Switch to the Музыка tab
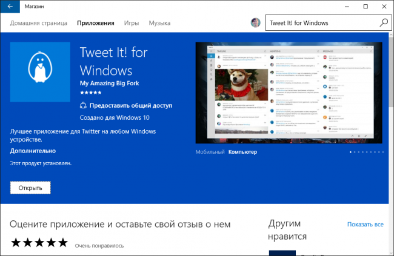 tap(159, 23)
